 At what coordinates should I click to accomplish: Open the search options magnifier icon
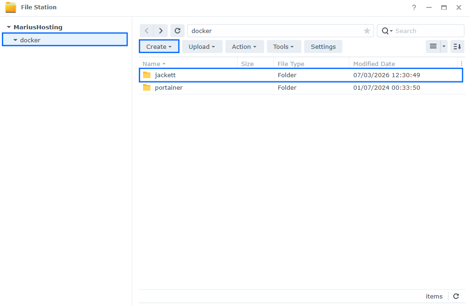pyautogui.click(x=387, y=31)
